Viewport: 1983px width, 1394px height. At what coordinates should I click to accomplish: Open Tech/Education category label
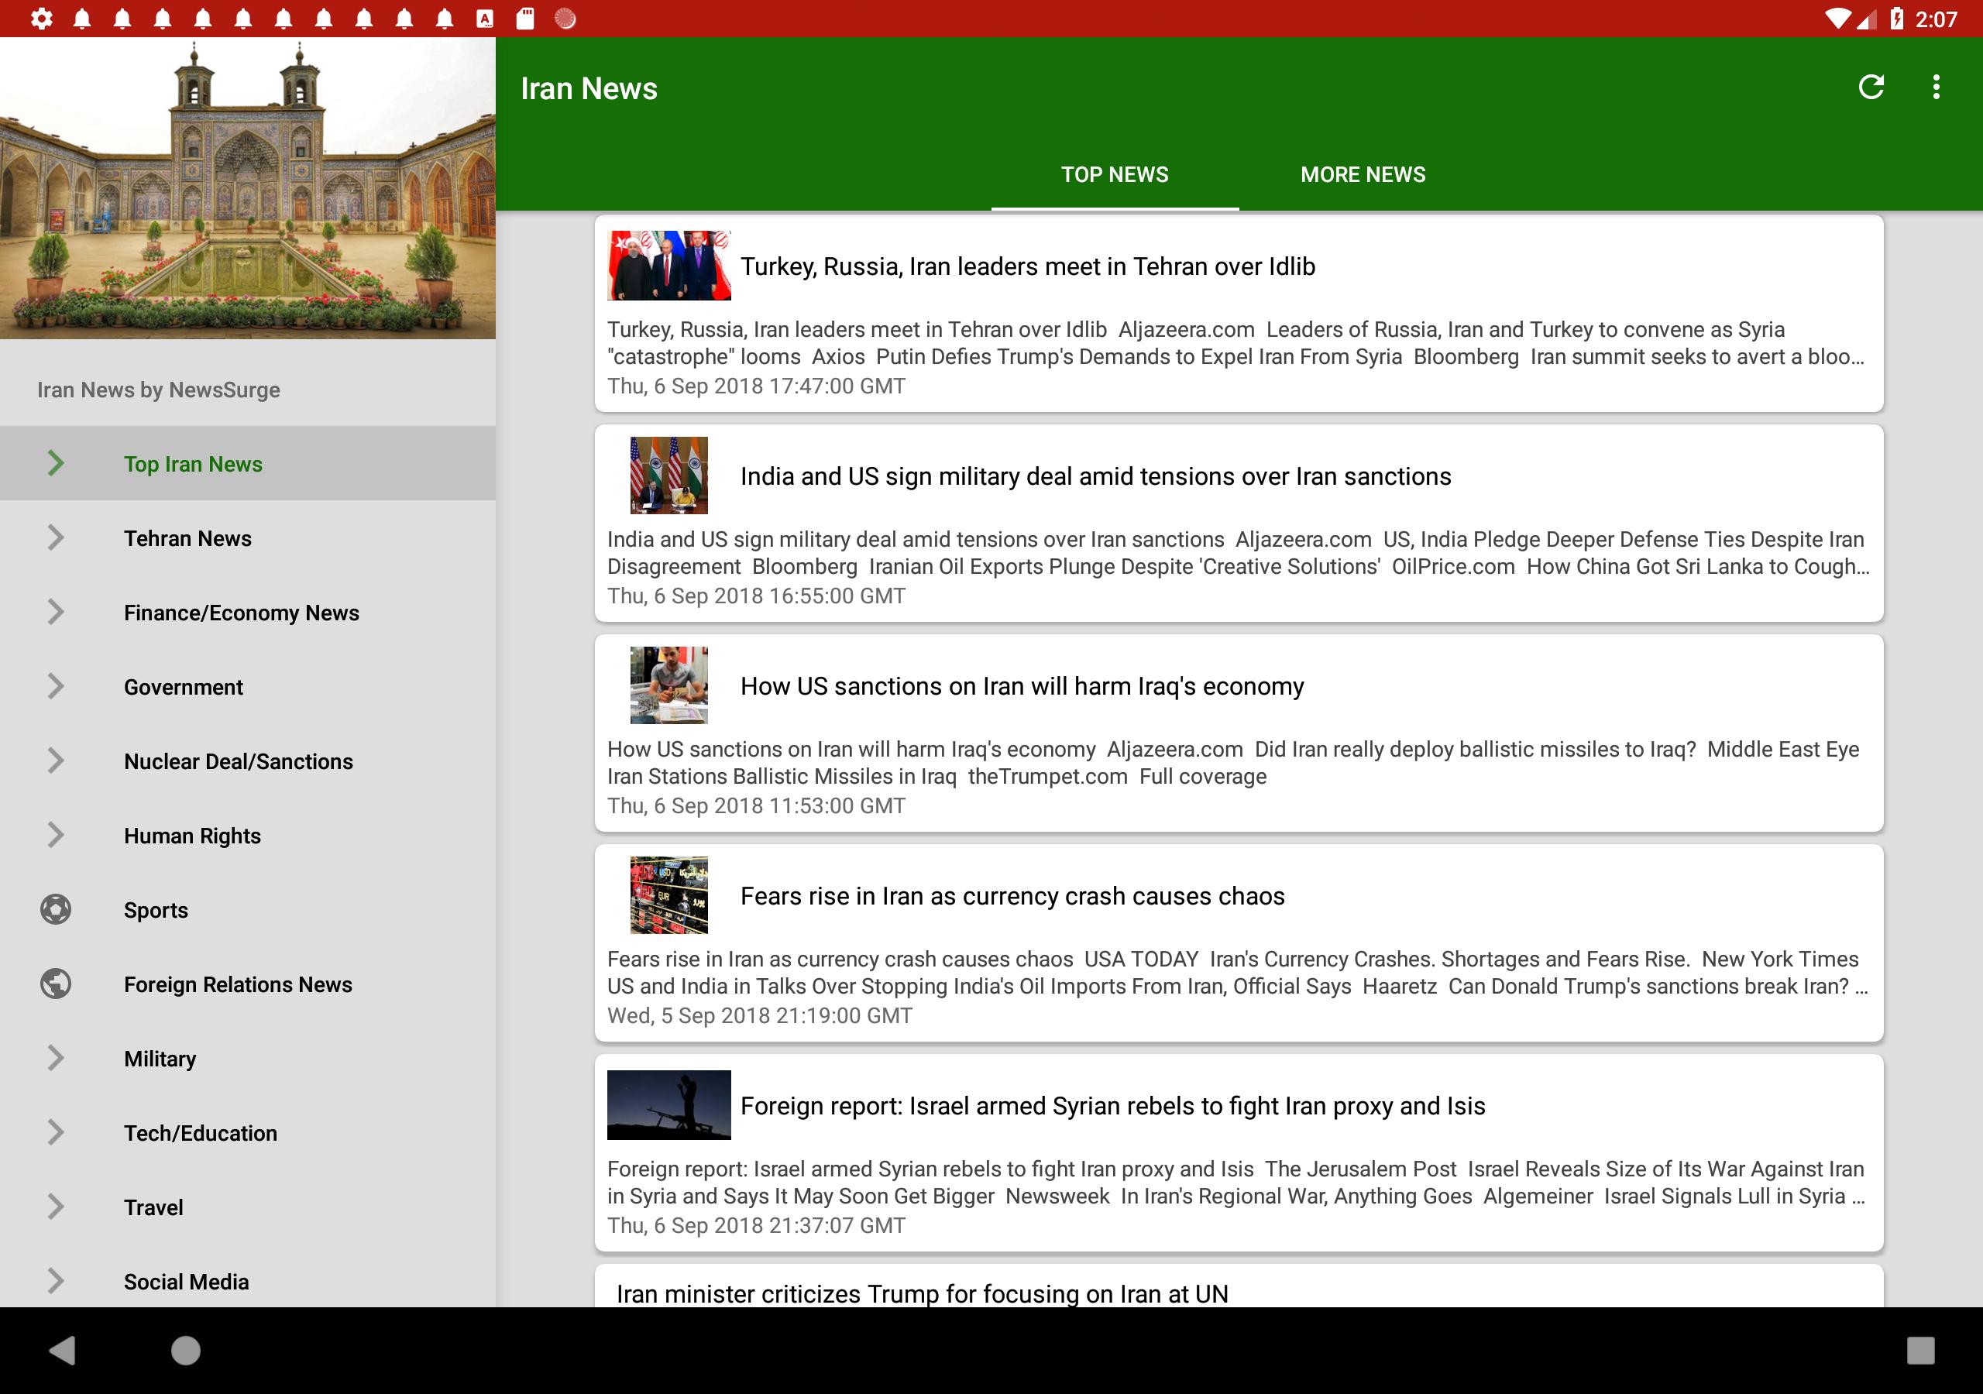click(x=201, y=1133)
